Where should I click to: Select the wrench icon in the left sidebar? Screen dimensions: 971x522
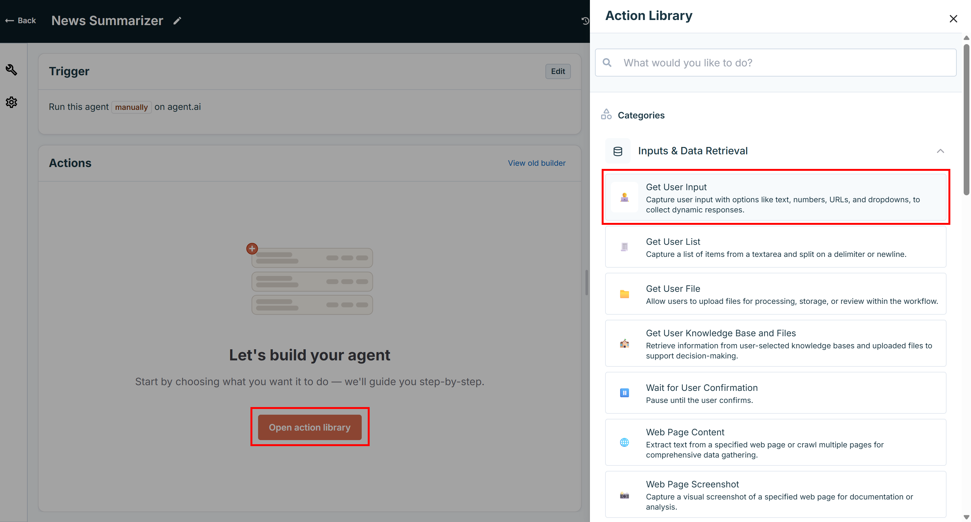(11, 70)
